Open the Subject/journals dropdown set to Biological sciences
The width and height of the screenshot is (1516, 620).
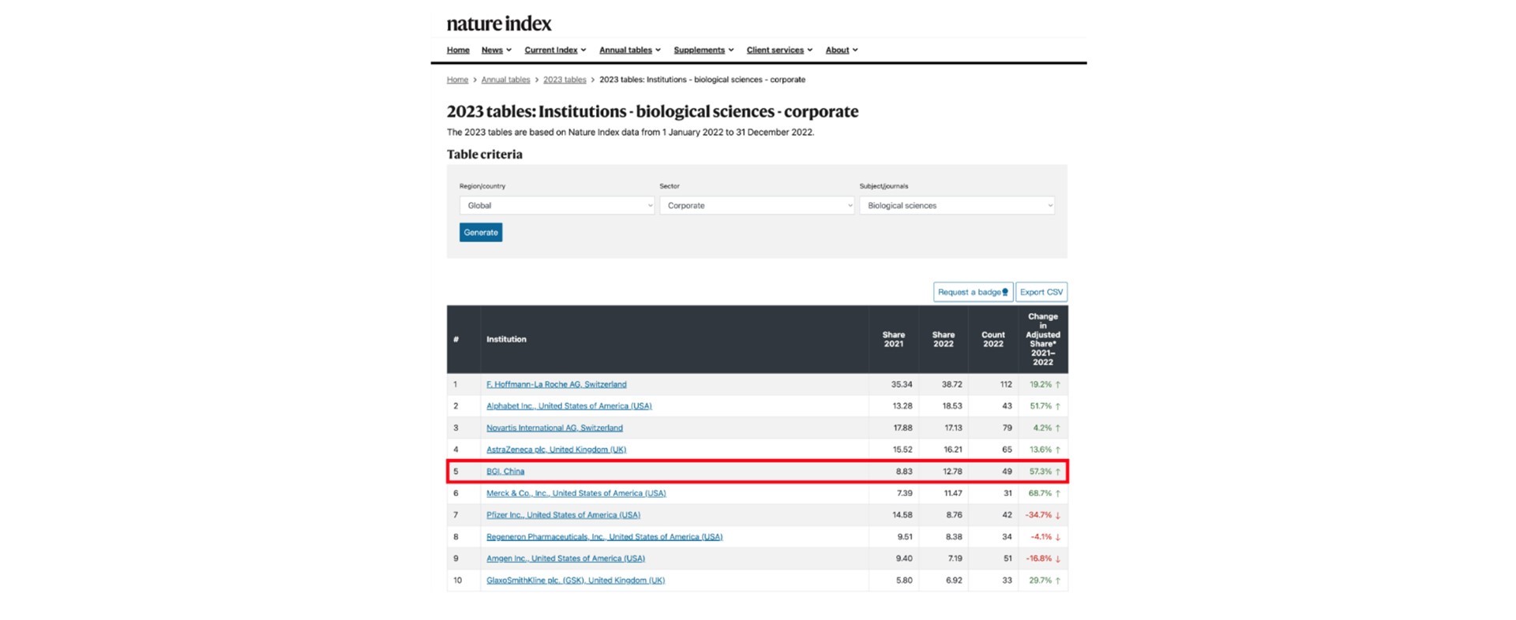(x=957, y=205)
